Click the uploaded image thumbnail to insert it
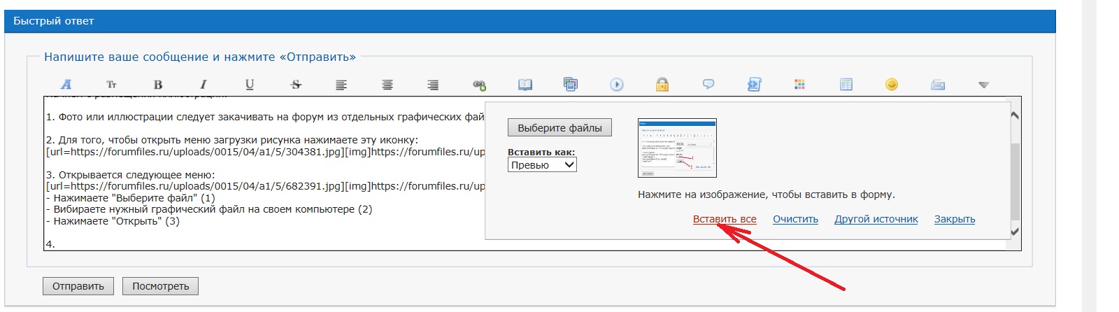 [677, 148]
